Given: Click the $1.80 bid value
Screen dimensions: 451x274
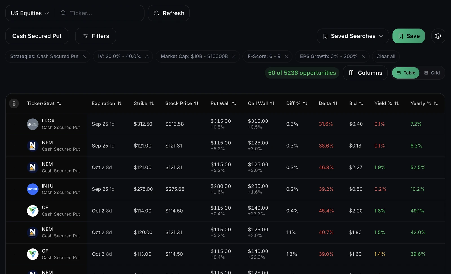Looking at the screenshot, I should [356, 233].
